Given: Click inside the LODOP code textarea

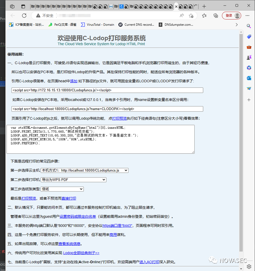Looking at the screenshot, I should click(x=101, y=139).
